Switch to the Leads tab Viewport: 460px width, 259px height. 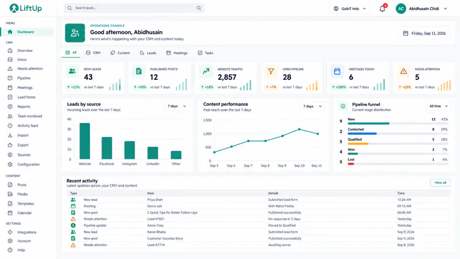148,53
